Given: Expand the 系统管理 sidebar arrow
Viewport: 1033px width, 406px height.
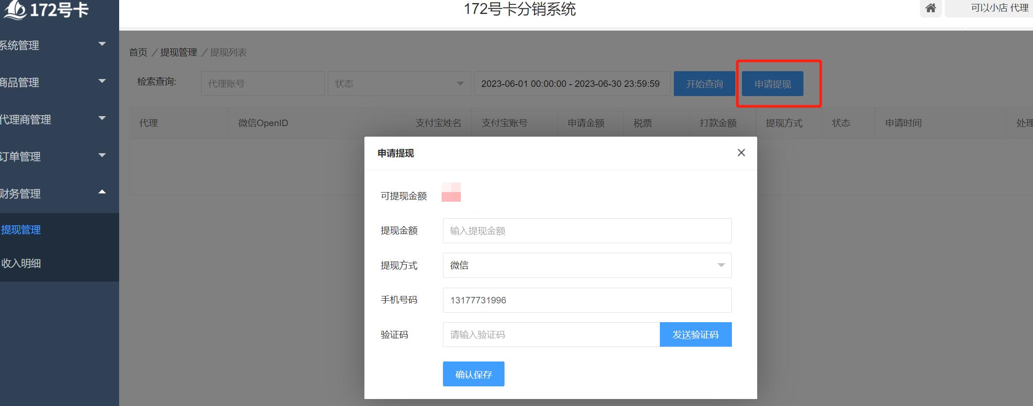Looking at the screenshot, I should click(103, 44).
